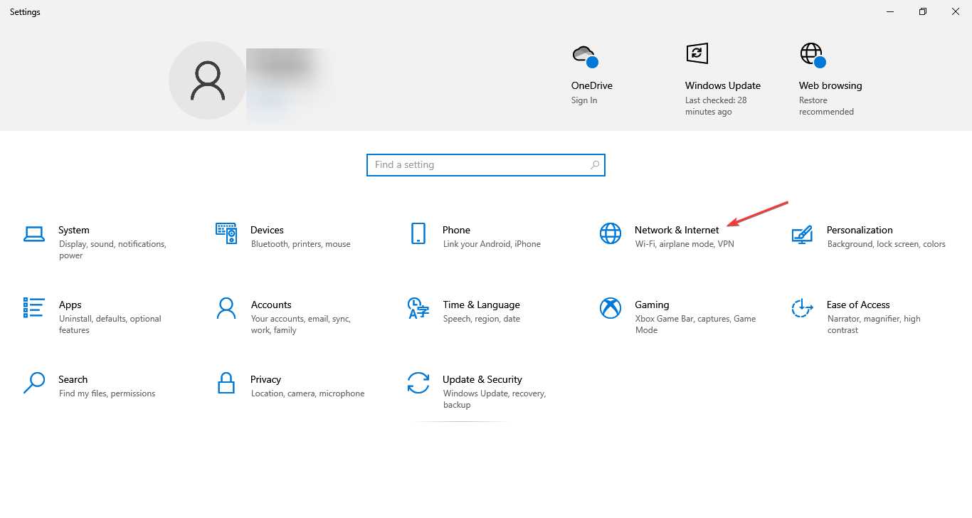
Task: Click the user profile avatar picture
Action: coord(208,80)
